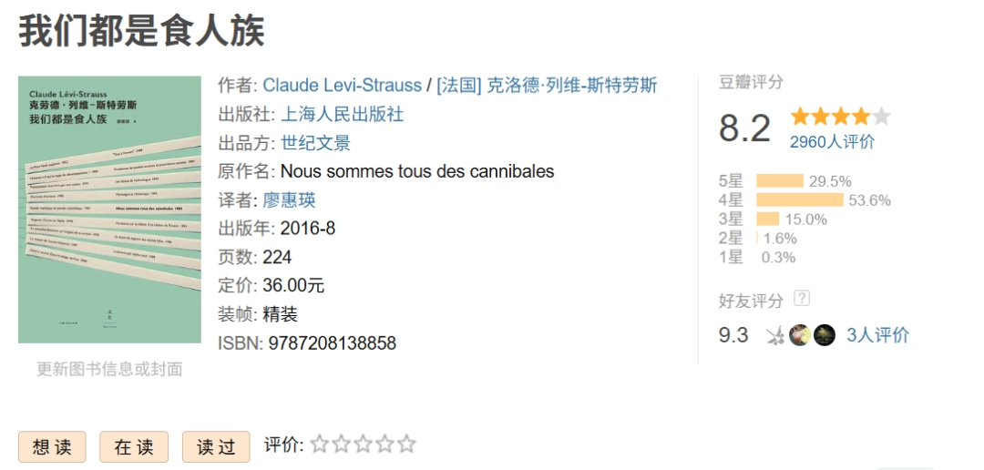Rate the book one star

click(320, 444)
